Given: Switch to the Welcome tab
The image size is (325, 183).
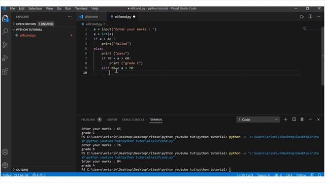Looking at the screenshot, I should point(91,17).
